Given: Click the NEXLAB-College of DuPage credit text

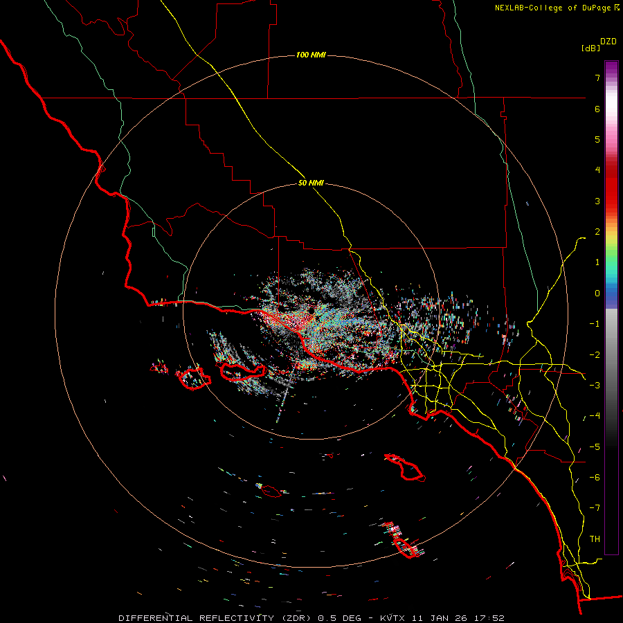Looking at the screenshot, I should (557, 8).
